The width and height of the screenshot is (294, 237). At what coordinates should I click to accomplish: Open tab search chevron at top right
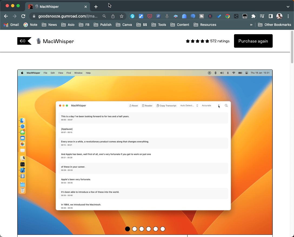point(288,7)
